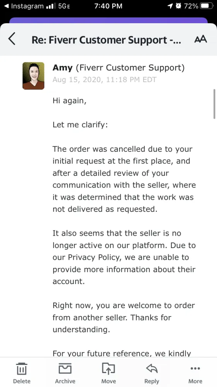Viewport: 217px width, 387px height.
Task: Tap the paragraph mentioning Privacy Policy
Action: click(124, 257)
